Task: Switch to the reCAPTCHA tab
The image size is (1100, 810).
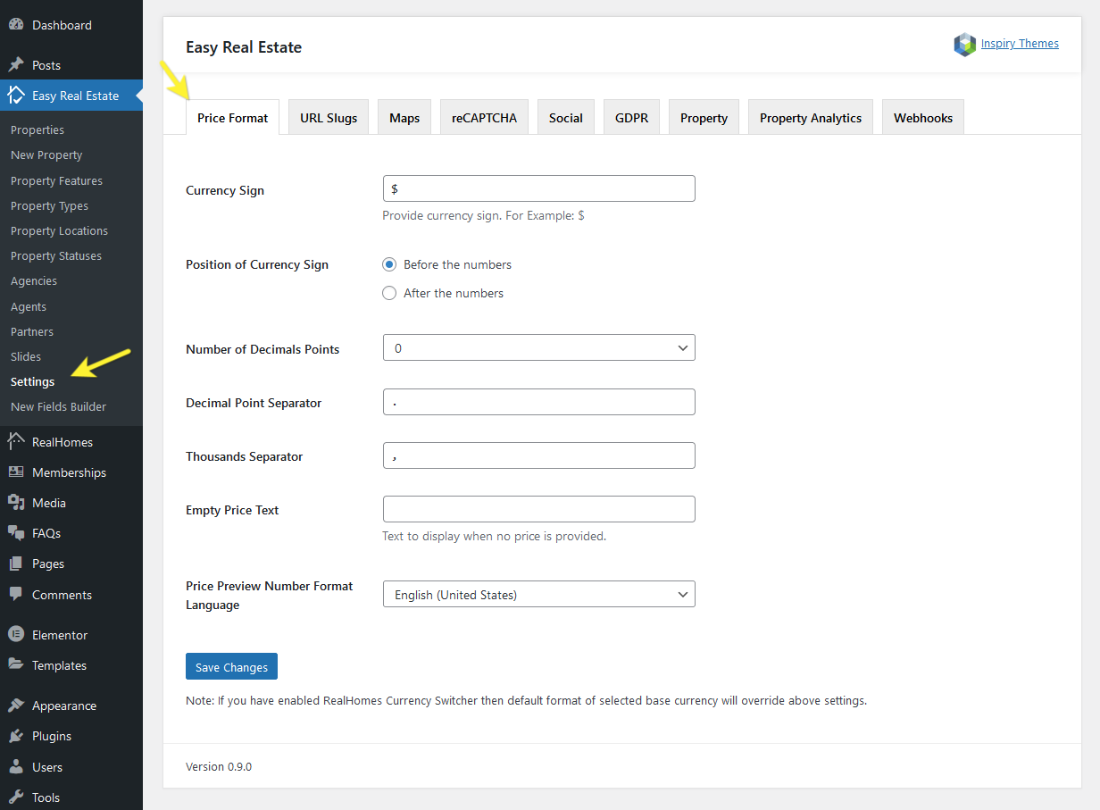Action: [484, 117]
